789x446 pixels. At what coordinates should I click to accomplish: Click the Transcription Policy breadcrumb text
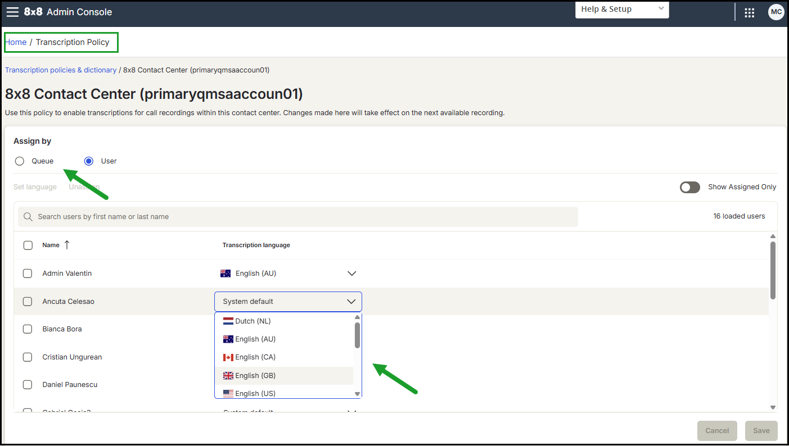pyautogui.click(x=73, y=42)
